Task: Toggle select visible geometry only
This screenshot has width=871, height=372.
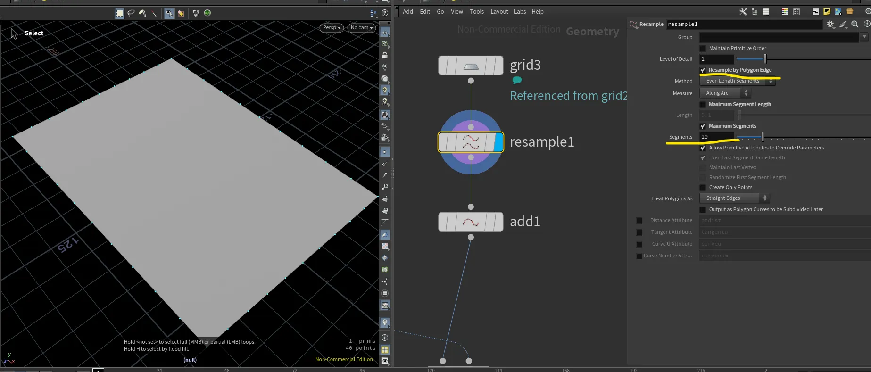Action: (x=169, y=13)
